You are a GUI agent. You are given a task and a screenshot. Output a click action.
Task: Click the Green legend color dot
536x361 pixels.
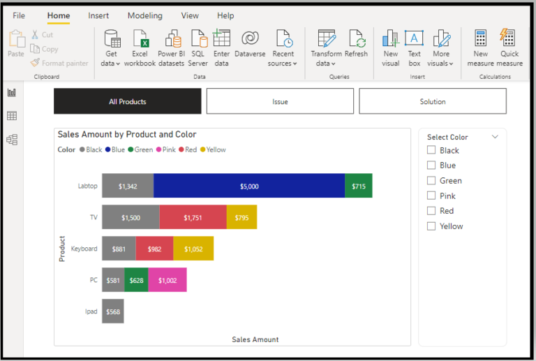pos(131,149)
